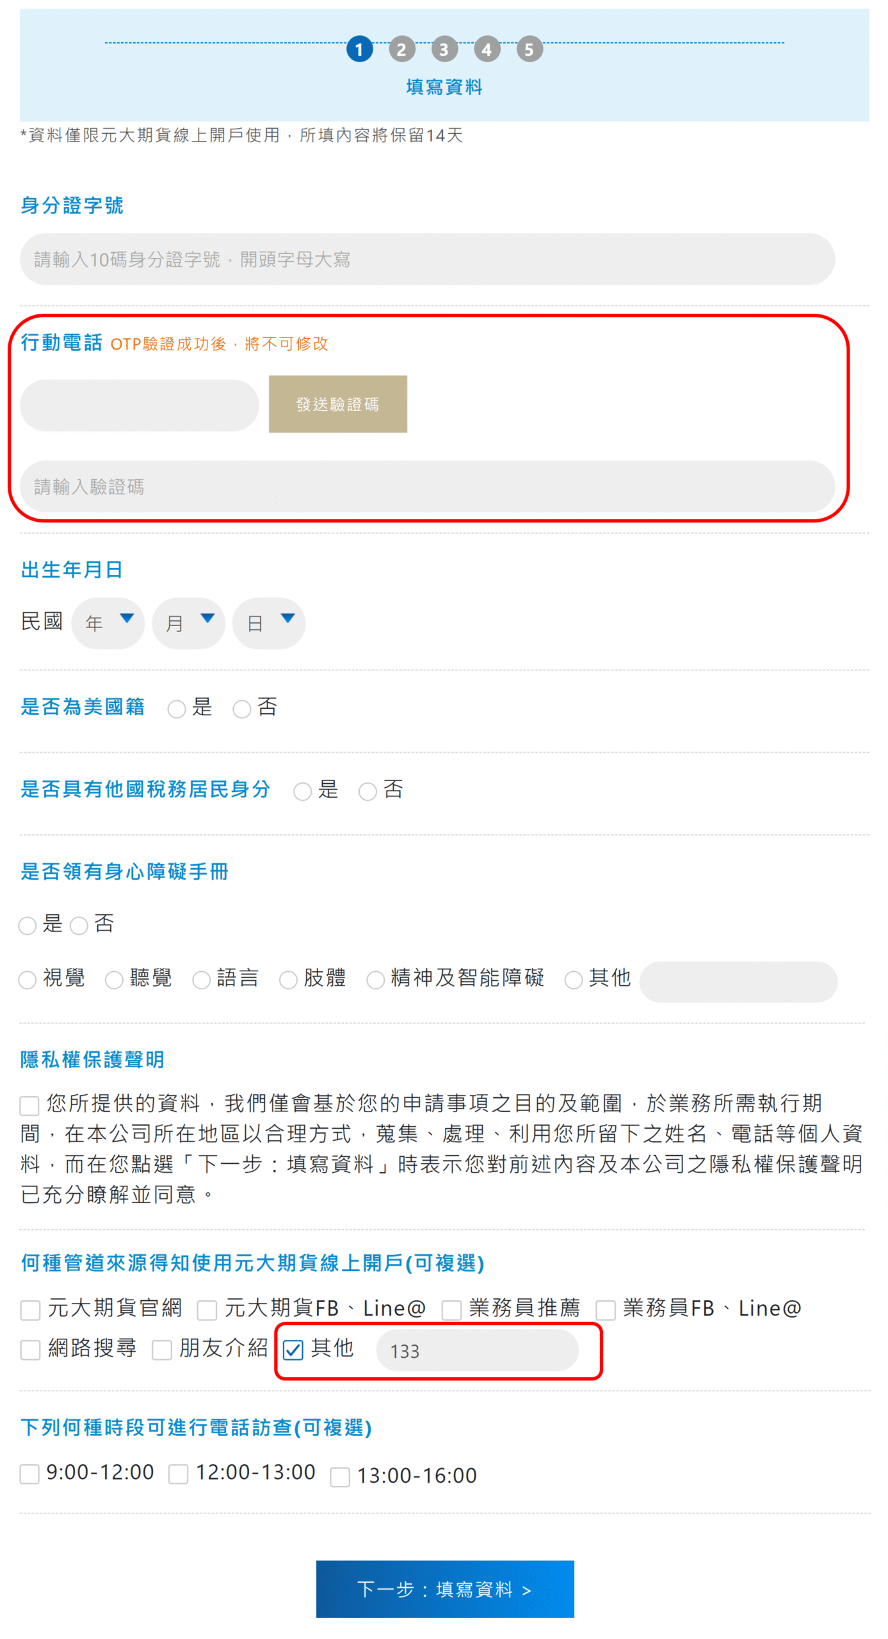Click step 5 circle in progress indicator
Viewport: 888px width, 1639px height.
click(x=529, y=49)
